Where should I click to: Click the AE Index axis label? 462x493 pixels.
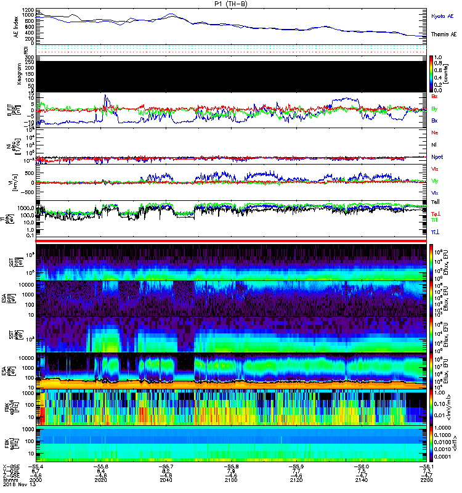click(x=16, y=27)
